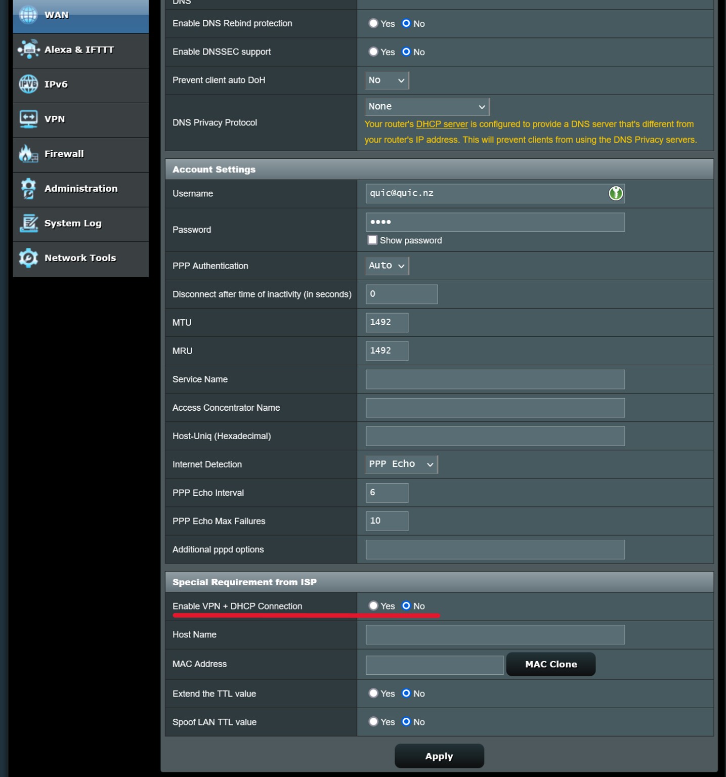
Task: Open the Prevent client auto DoH dropdown
Action: pos(387,80)
